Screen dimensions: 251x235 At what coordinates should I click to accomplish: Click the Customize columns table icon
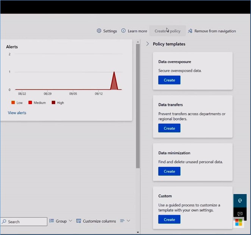coord(79,221)
